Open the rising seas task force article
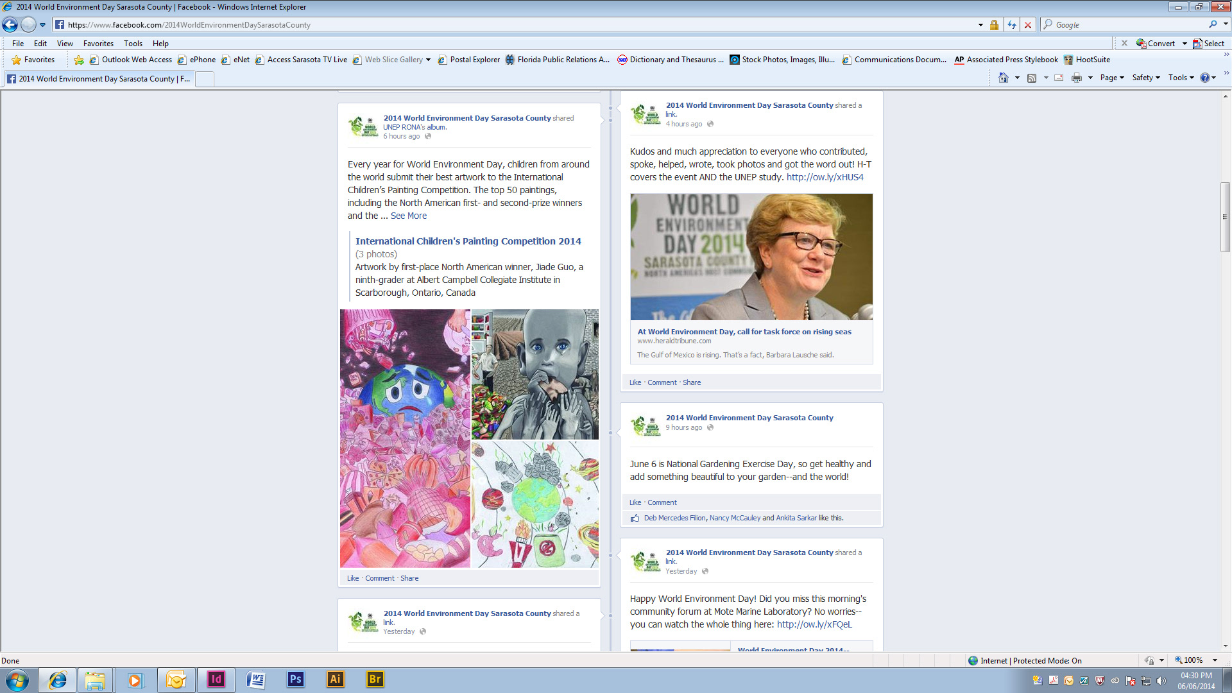Screen dimensions: 1232x693 coord(744,332)
